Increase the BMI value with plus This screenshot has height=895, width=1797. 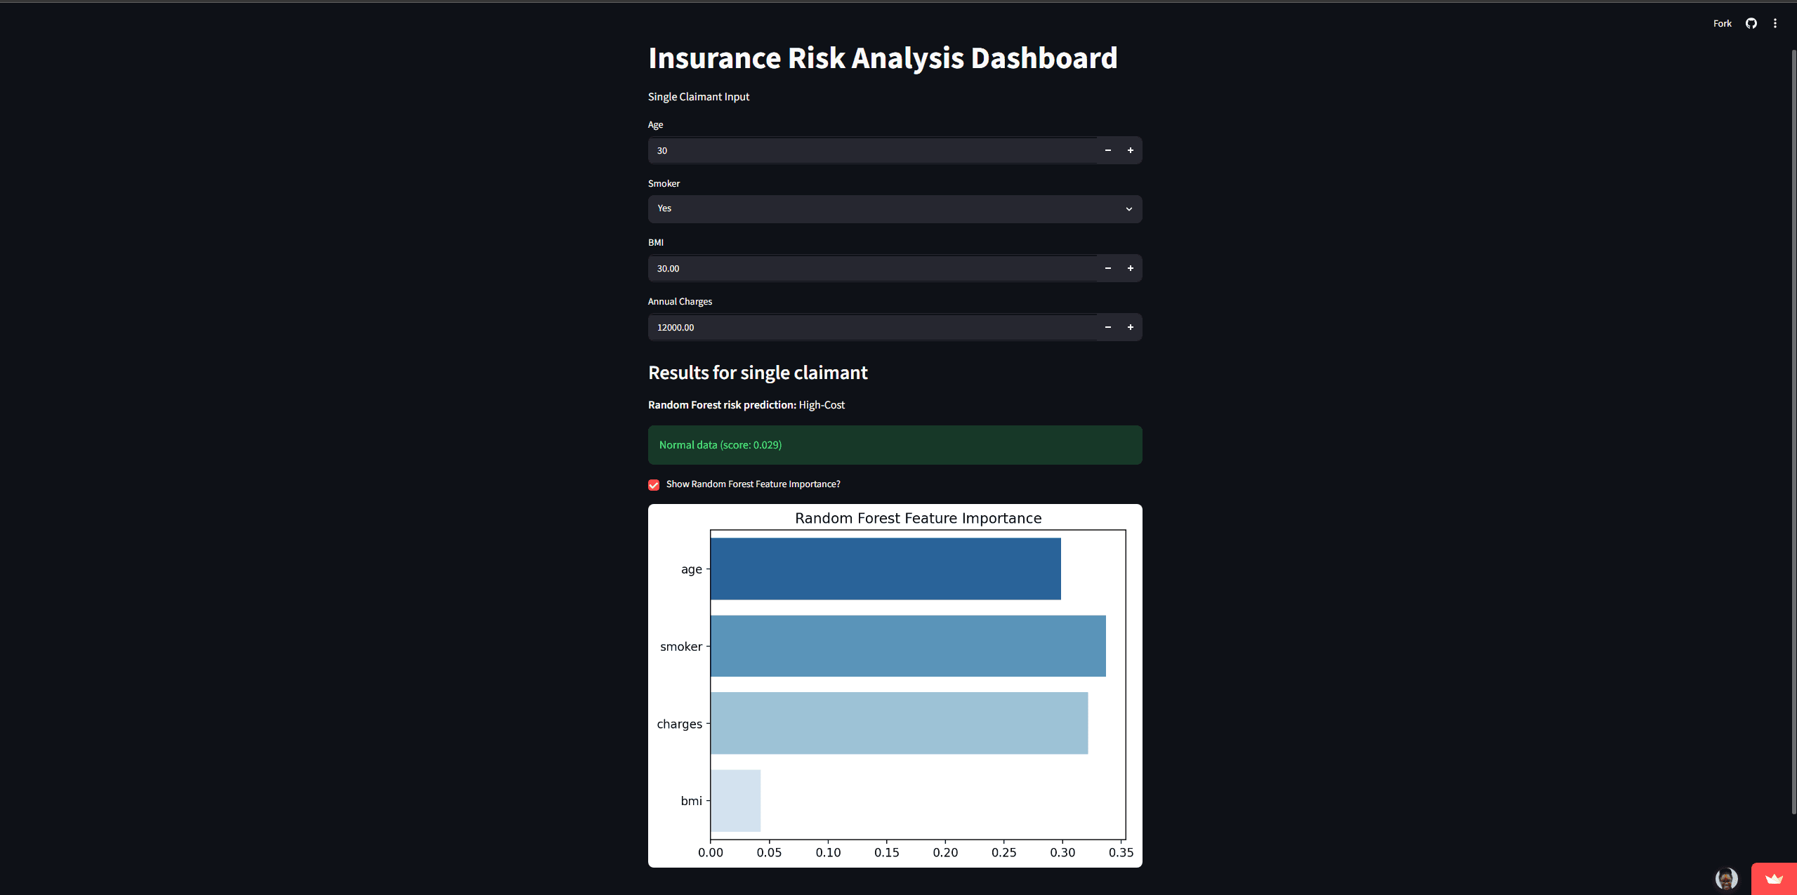[1131, 268]
